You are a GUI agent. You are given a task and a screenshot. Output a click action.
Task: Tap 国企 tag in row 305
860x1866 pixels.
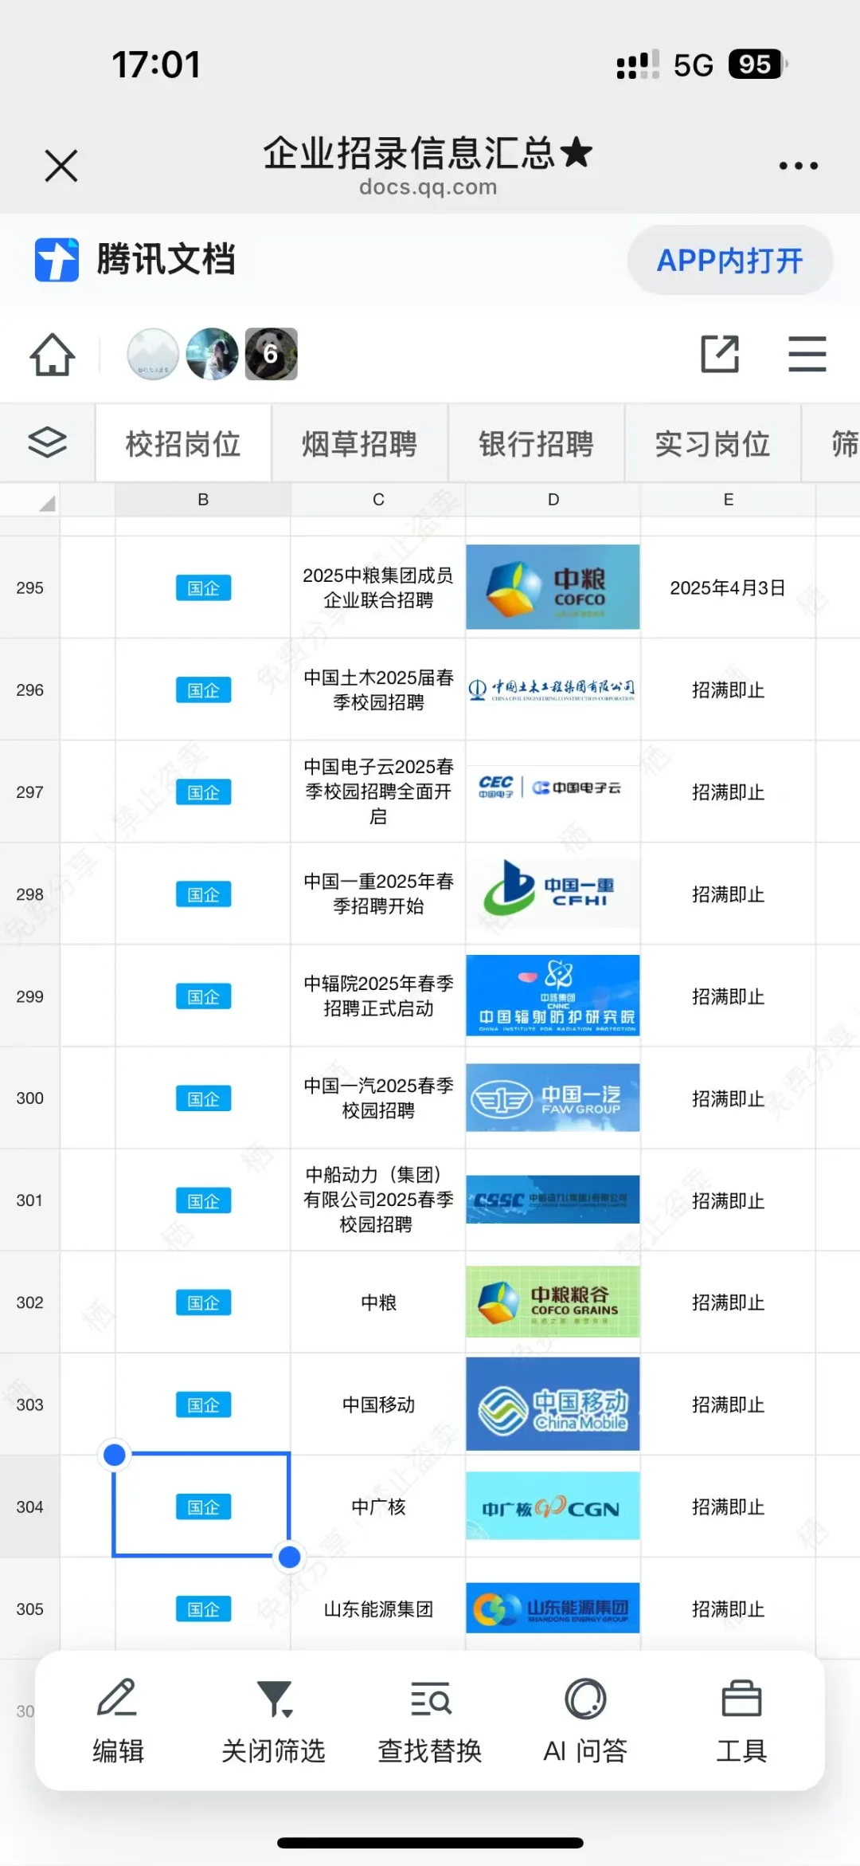[x=203, y=1609]
